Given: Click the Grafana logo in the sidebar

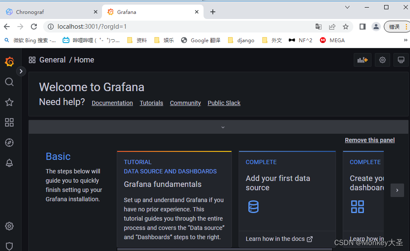Looking at the screenshot, I should pyautogui.click(x=9, y=62).
